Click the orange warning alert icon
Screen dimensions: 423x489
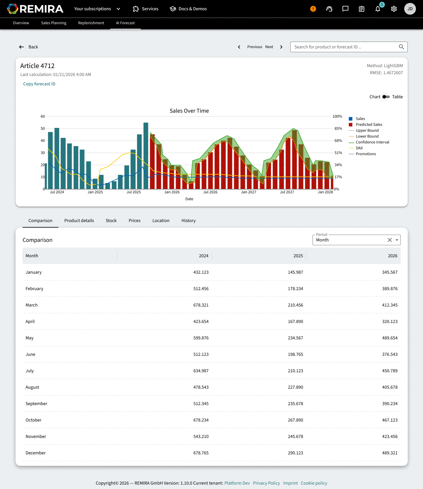tap(313, 9)
